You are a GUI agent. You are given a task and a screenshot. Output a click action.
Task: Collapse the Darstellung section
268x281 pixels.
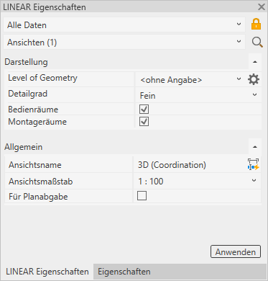(255, 62)
